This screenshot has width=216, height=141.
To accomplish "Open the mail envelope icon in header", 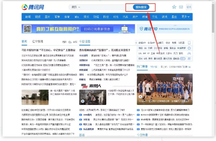I will coord(181,7).
